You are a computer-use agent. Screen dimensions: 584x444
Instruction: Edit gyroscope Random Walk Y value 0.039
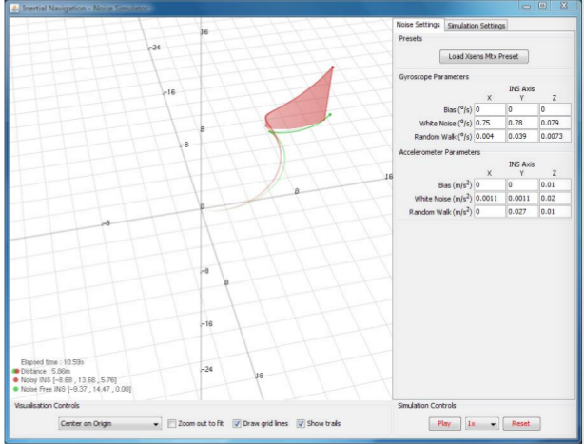coord(522,136)
